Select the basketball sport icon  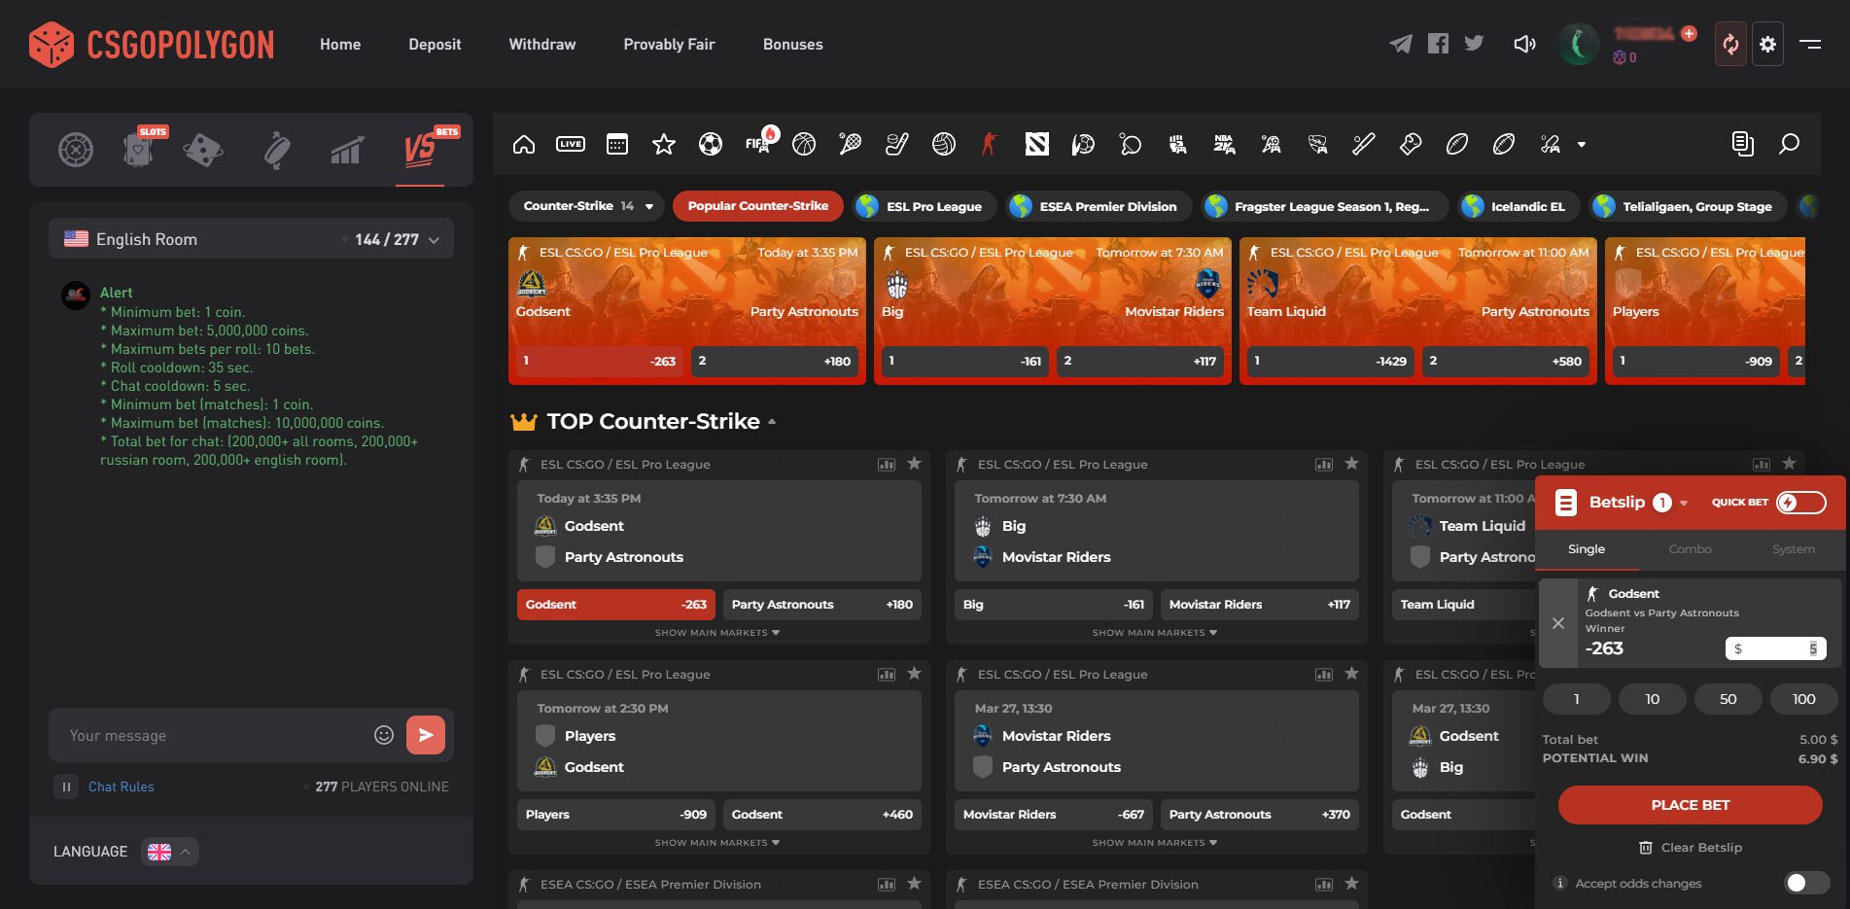coord(804,145)
